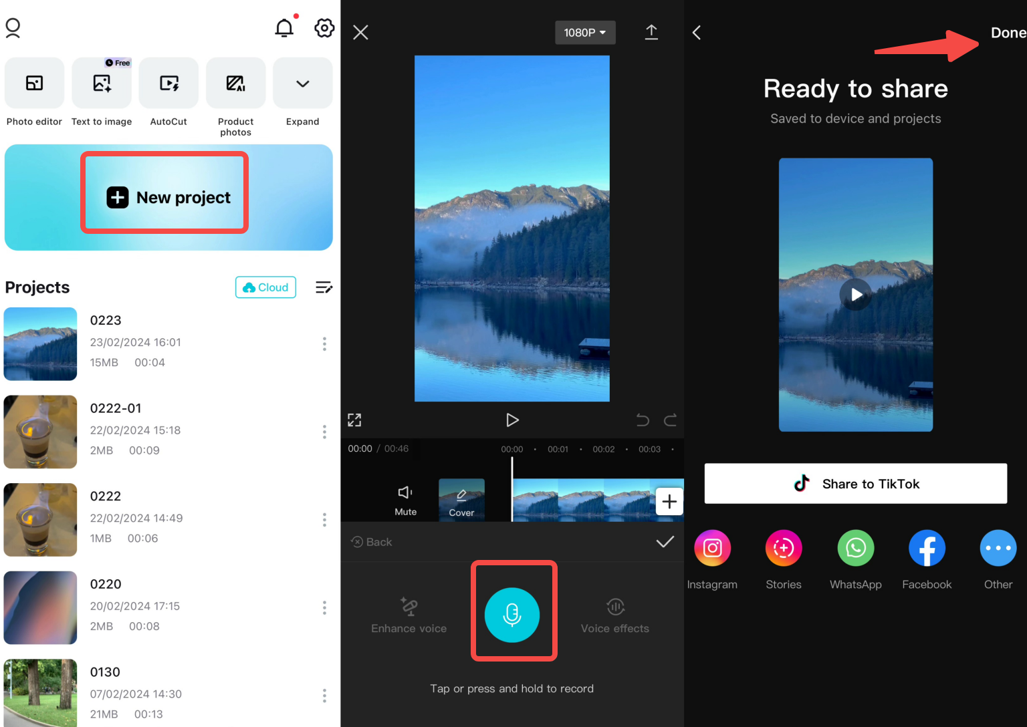Open Product photos

click(235, 83)
